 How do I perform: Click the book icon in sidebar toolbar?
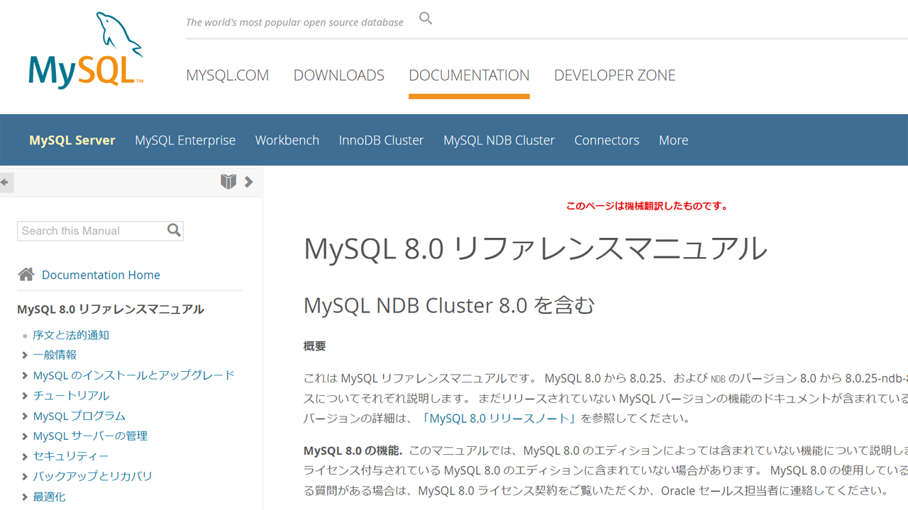[228, 182]
